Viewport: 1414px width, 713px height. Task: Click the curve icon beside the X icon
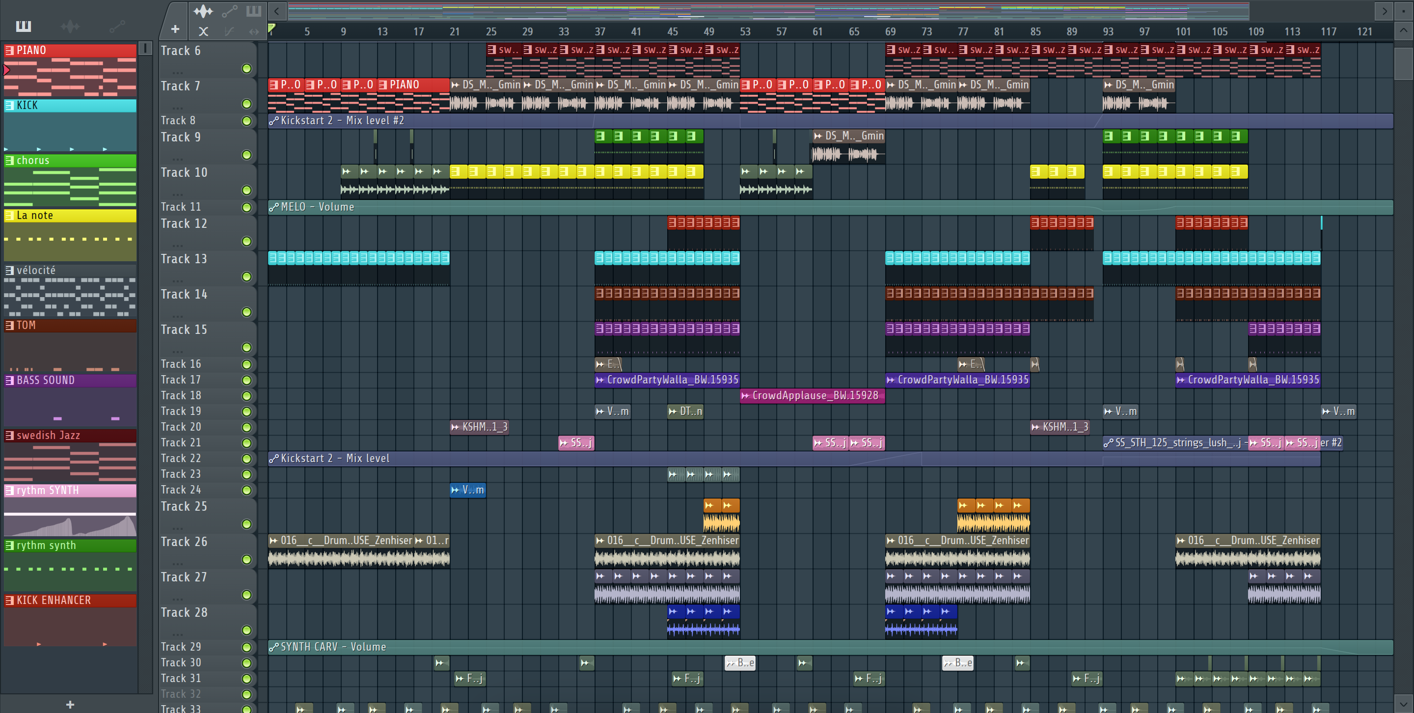(229, 31)
